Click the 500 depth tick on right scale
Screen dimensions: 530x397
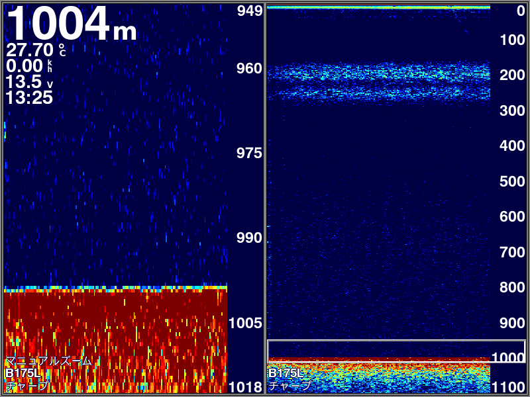click(512, 181)
